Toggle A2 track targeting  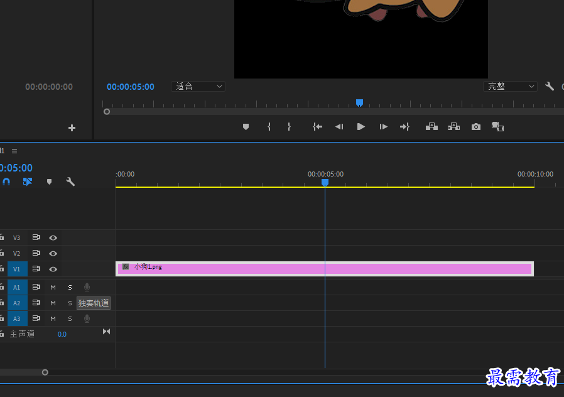coord(17,303)
